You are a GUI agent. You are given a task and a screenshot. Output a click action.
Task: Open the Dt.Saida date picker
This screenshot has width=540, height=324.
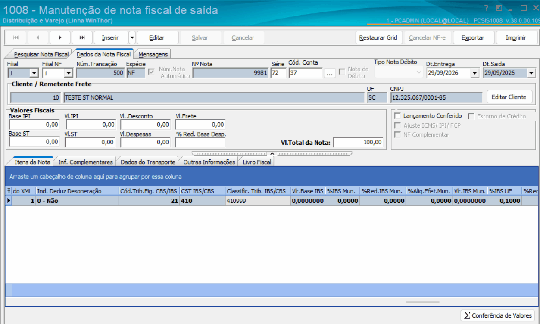(531, 73)
